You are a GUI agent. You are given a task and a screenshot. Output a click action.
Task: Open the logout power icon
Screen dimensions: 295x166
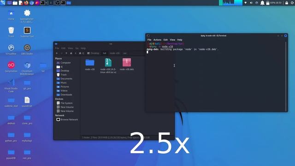click(x=292, y=3)
